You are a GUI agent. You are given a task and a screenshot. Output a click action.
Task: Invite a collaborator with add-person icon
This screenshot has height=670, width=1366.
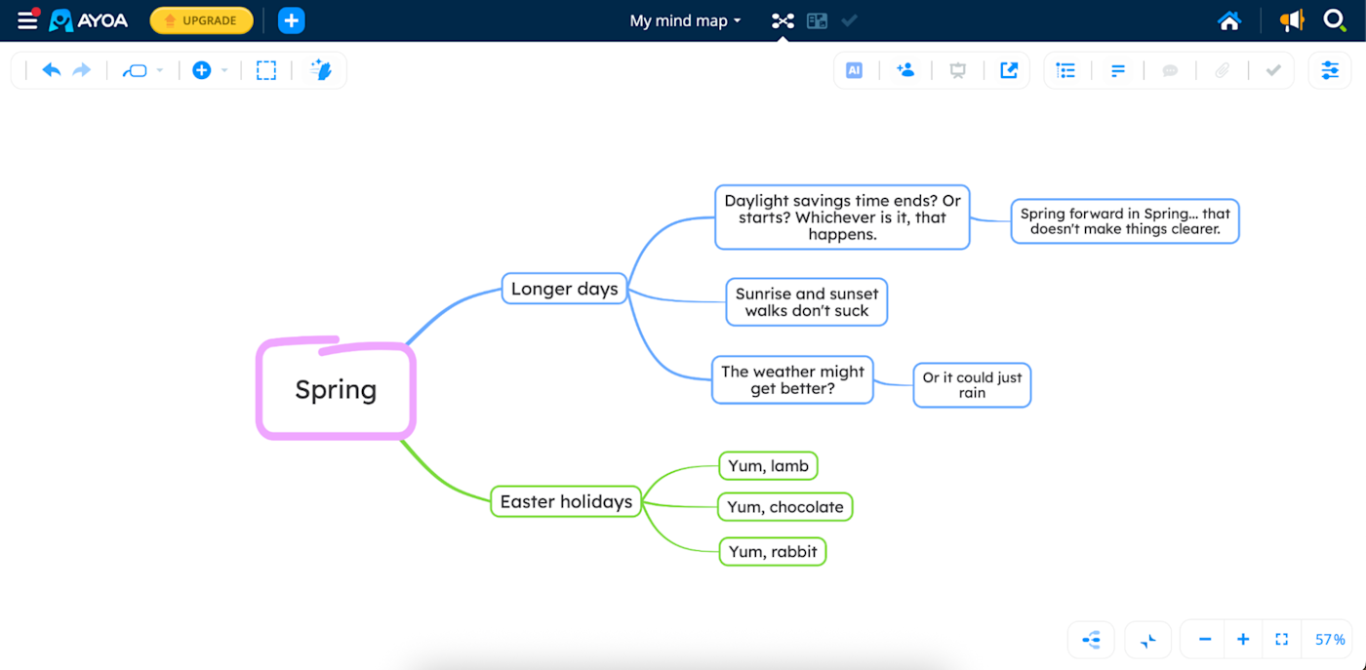tap(905, 70)
